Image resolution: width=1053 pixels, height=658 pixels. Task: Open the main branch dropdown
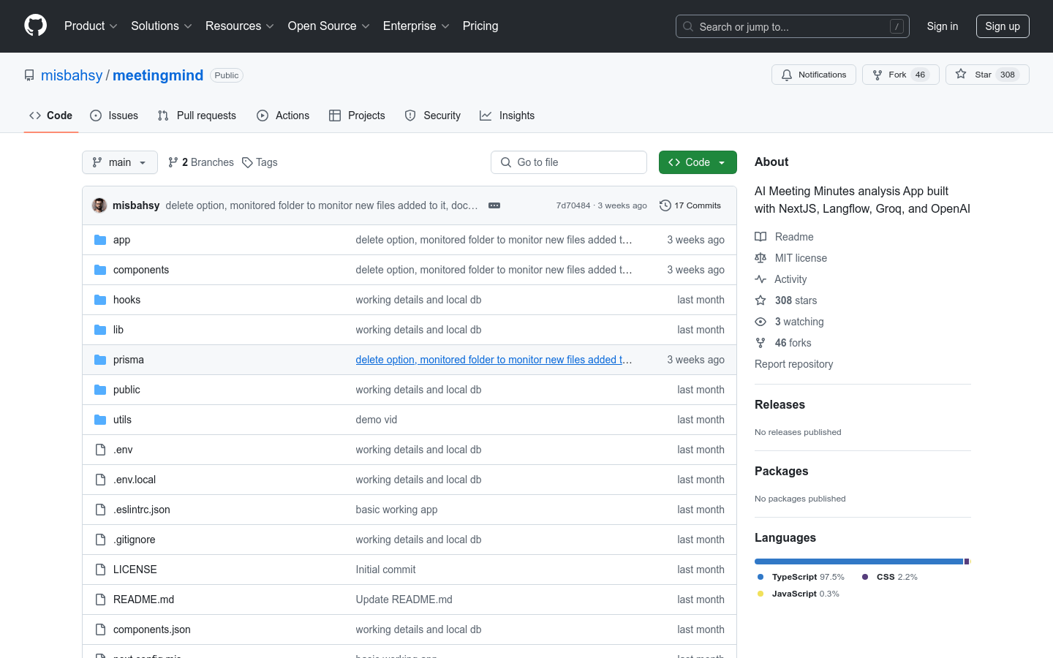(120, 162)
